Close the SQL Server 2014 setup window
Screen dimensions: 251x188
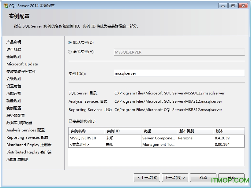(x=243, y=6)
